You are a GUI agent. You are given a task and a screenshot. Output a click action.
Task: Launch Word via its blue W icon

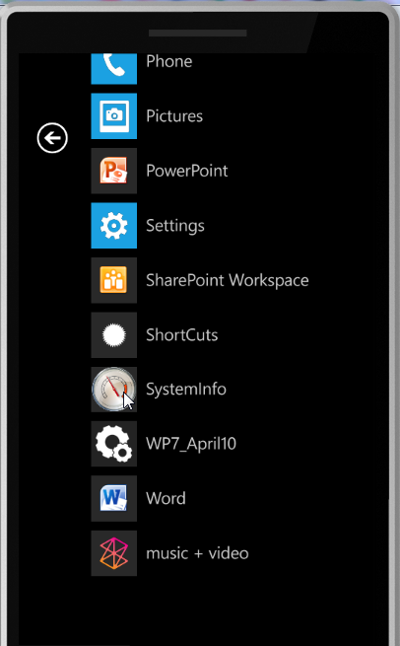(x=114, y=498)
